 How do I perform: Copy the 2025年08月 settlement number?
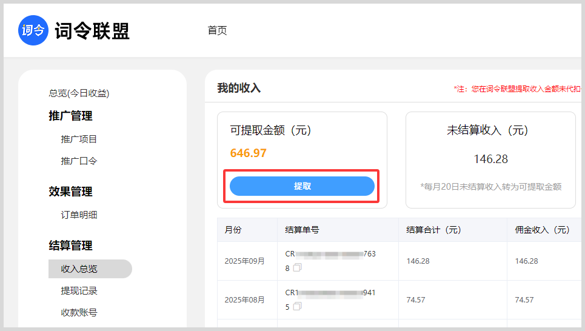[297, 306]
